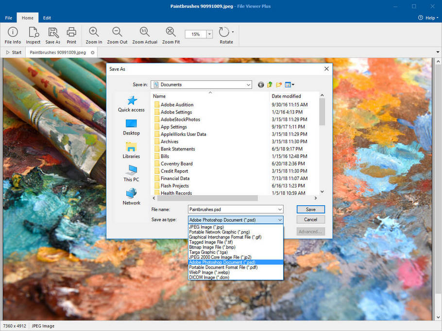Open the Save in location dropdown
The height and width of the screenshot is (331, 442).
click(x=248, y=84)
